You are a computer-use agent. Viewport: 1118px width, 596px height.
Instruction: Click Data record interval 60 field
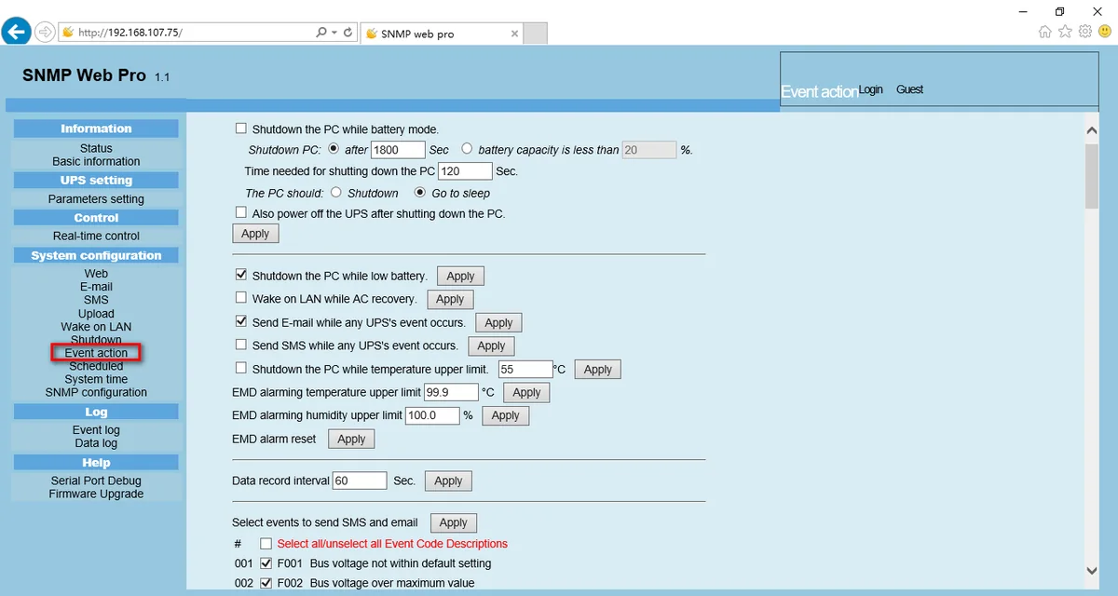point(360,481)
